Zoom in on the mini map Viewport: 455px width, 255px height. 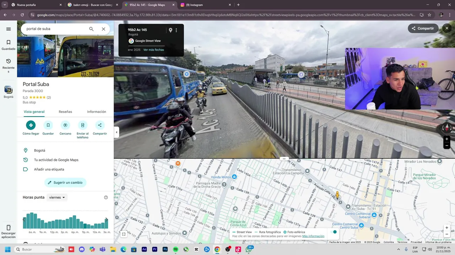[x=447, y=228]
